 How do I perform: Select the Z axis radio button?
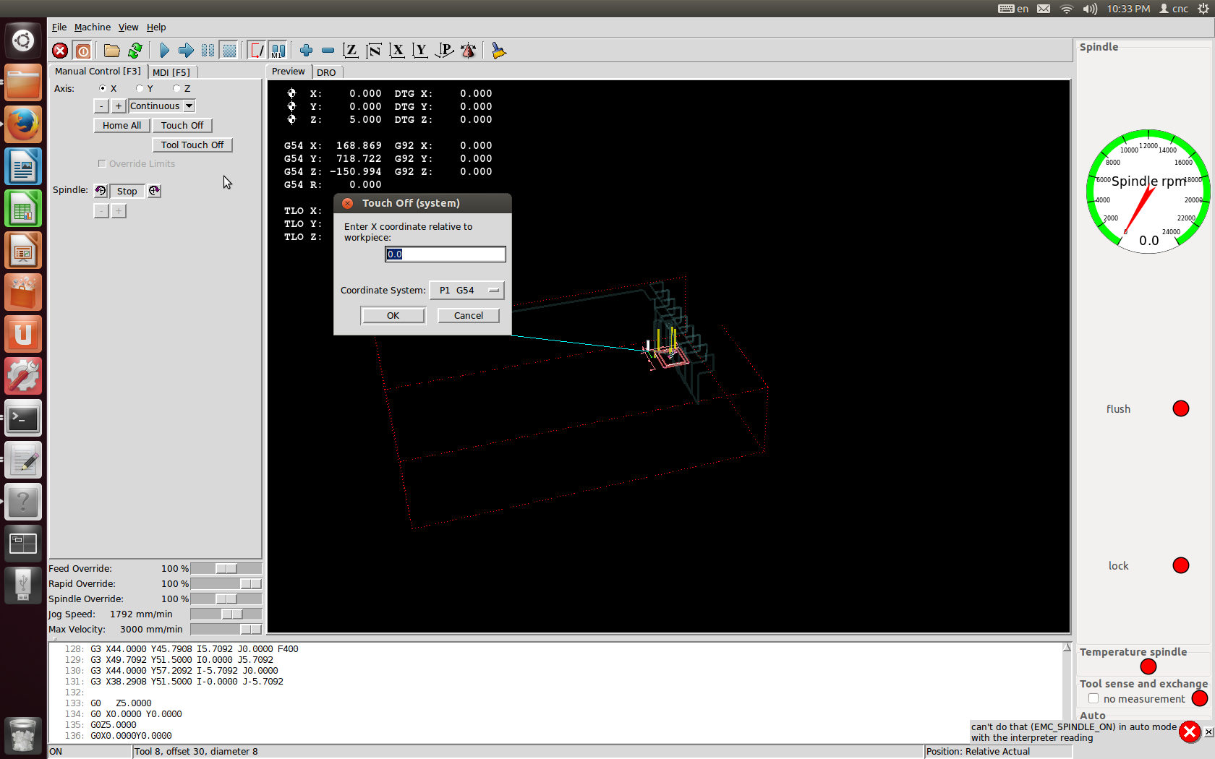tap(176, 89)
